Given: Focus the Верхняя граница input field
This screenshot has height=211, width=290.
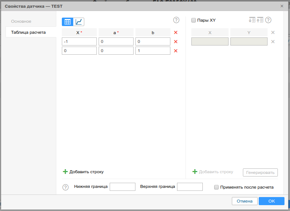Looking at the screenshot, I should pos(190,187).
